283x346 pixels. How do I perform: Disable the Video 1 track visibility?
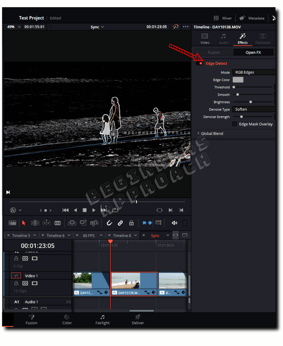pyautogui.click(x=35, y=283)
